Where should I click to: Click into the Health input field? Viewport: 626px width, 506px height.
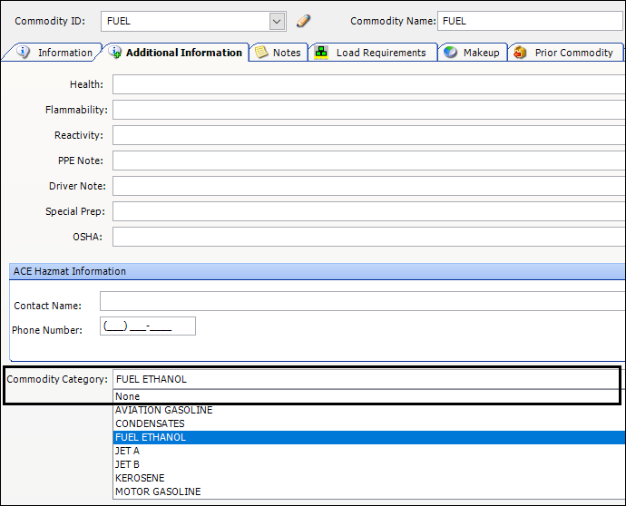pos(367,84)
